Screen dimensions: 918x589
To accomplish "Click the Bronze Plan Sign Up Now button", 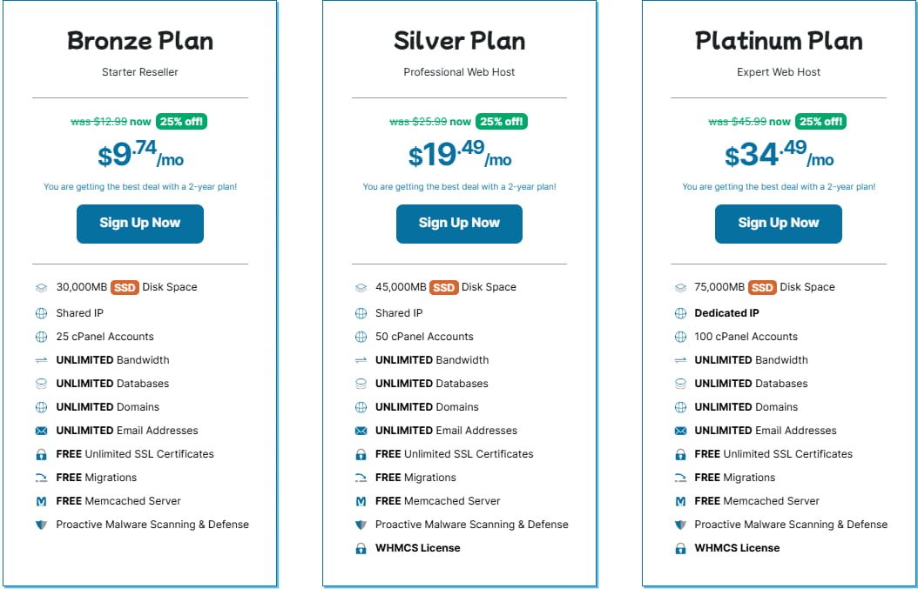I will pos(140,224).
